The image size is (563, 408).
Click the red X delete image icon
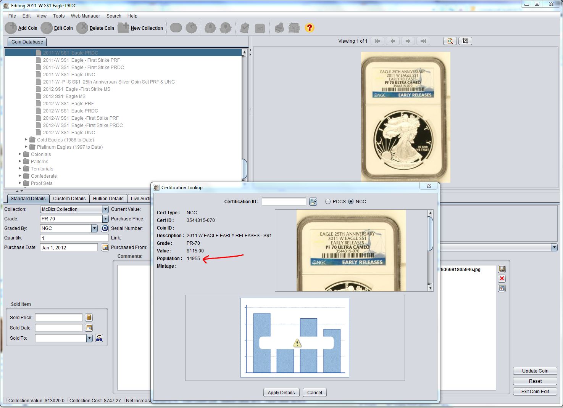502,279
